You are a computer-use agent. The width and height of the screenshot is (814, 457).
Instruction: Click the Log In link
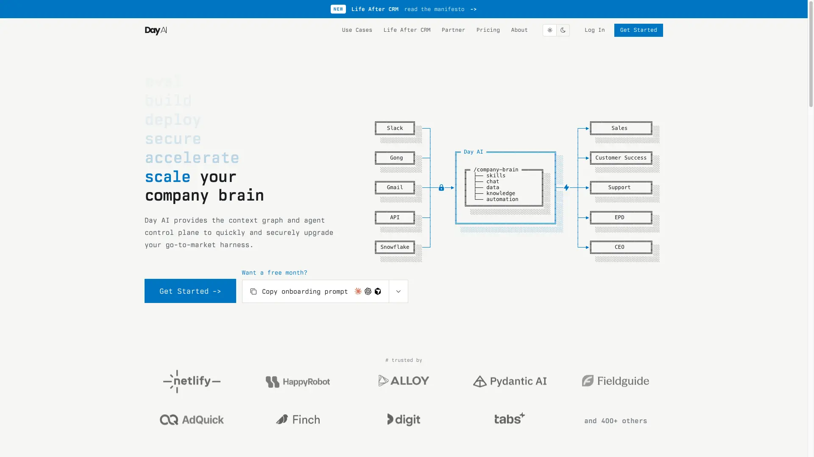[594, 30]
